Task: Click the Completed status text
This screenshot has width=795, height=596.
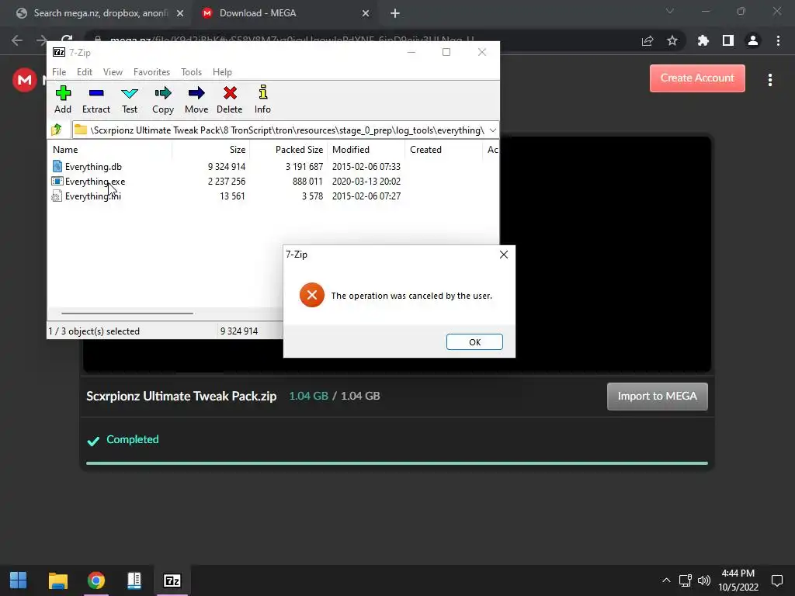Action: click(x=132, y=439)
